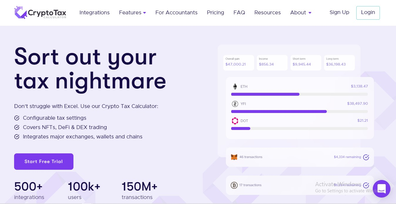The height and width of the screenshot is (204, 396).
Task: Open the Resources page
Action: (x=268, y=13)
